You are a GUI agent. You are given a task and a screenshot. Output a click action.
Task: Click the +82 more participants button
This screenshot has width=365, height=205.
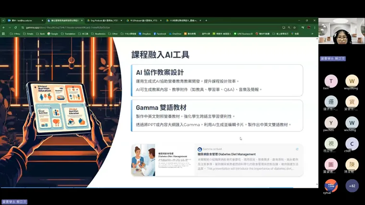tap(352, 186)
